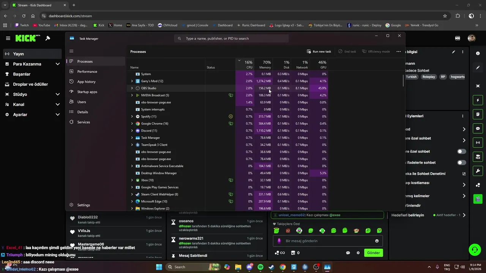Click the lightning bolt icon in right rail

point(478,100)
